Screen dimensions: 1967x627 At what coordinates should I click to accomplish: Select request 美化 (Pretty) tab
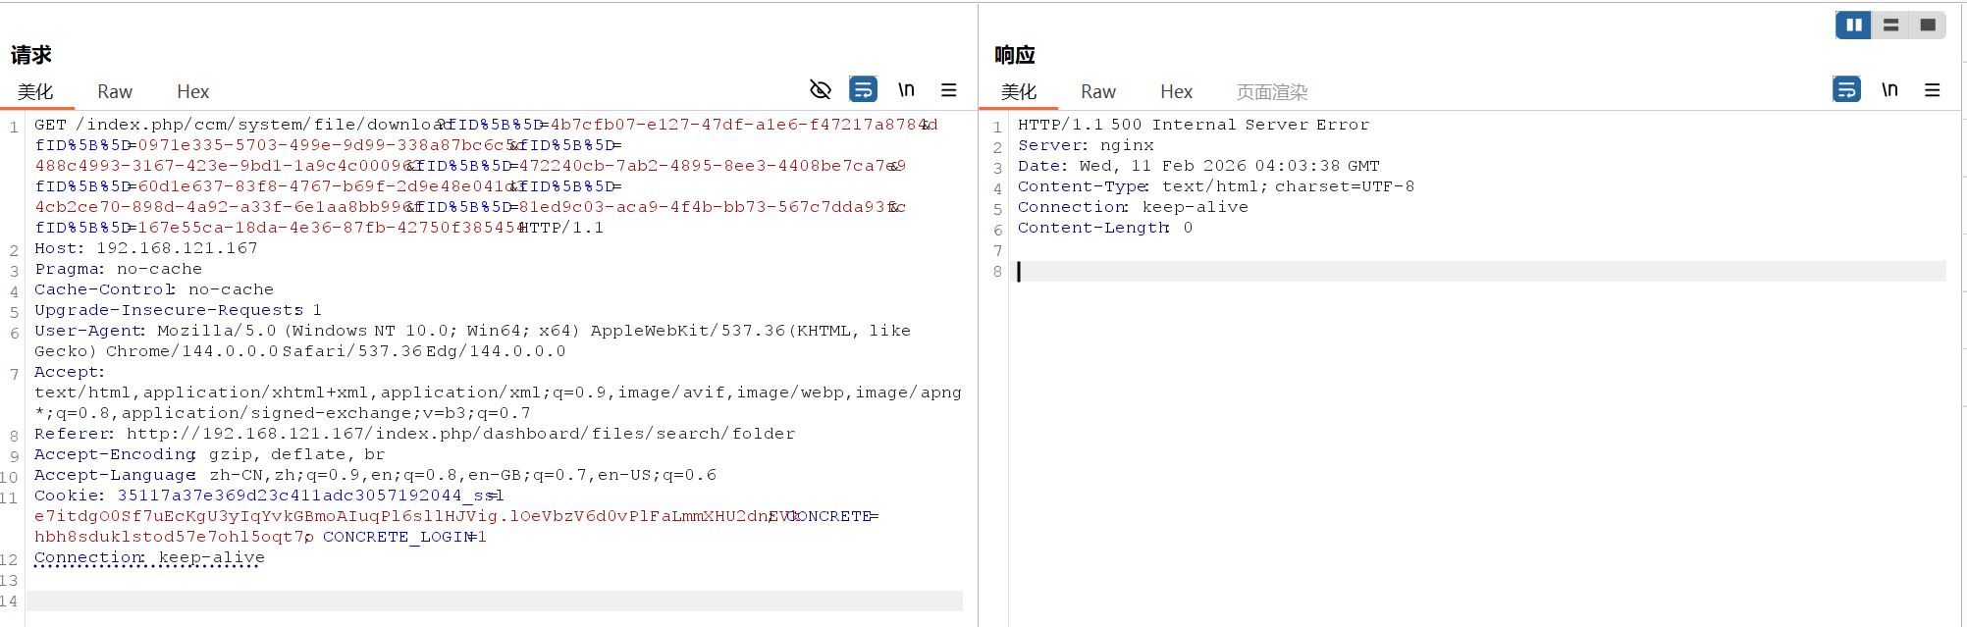coord(35,91)
